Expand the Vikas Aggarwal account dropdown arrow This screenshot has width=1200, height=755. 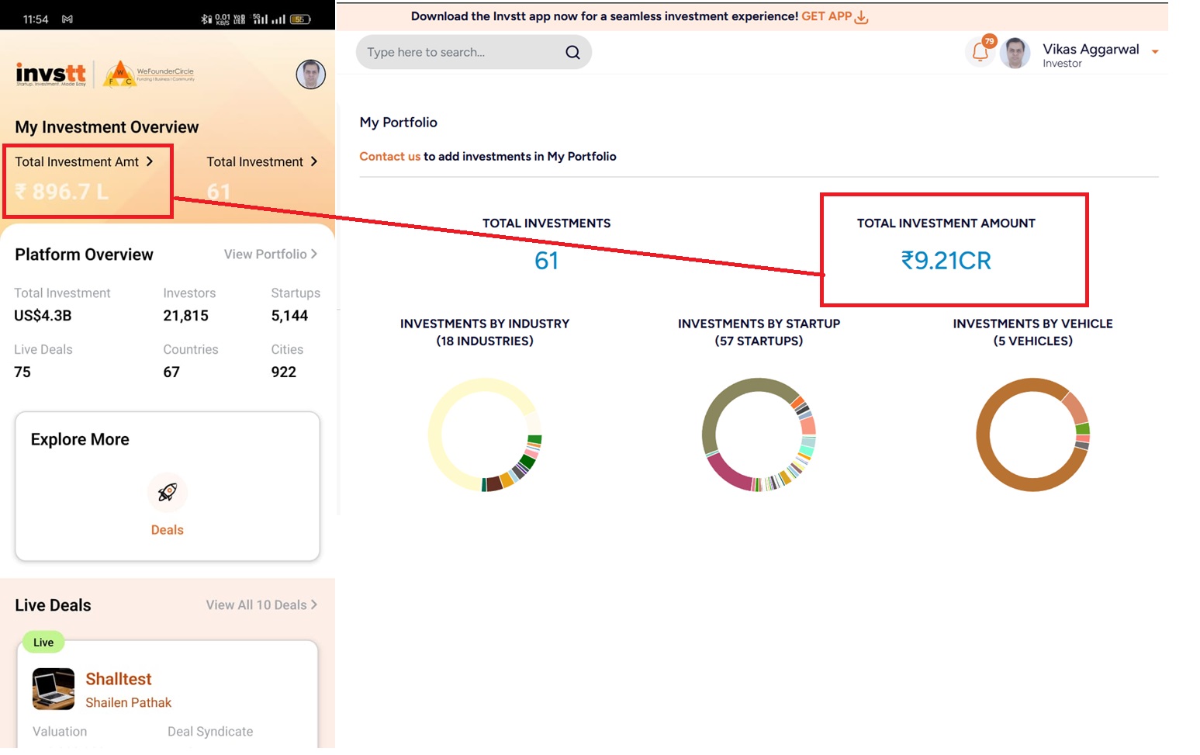point(1155,52)
